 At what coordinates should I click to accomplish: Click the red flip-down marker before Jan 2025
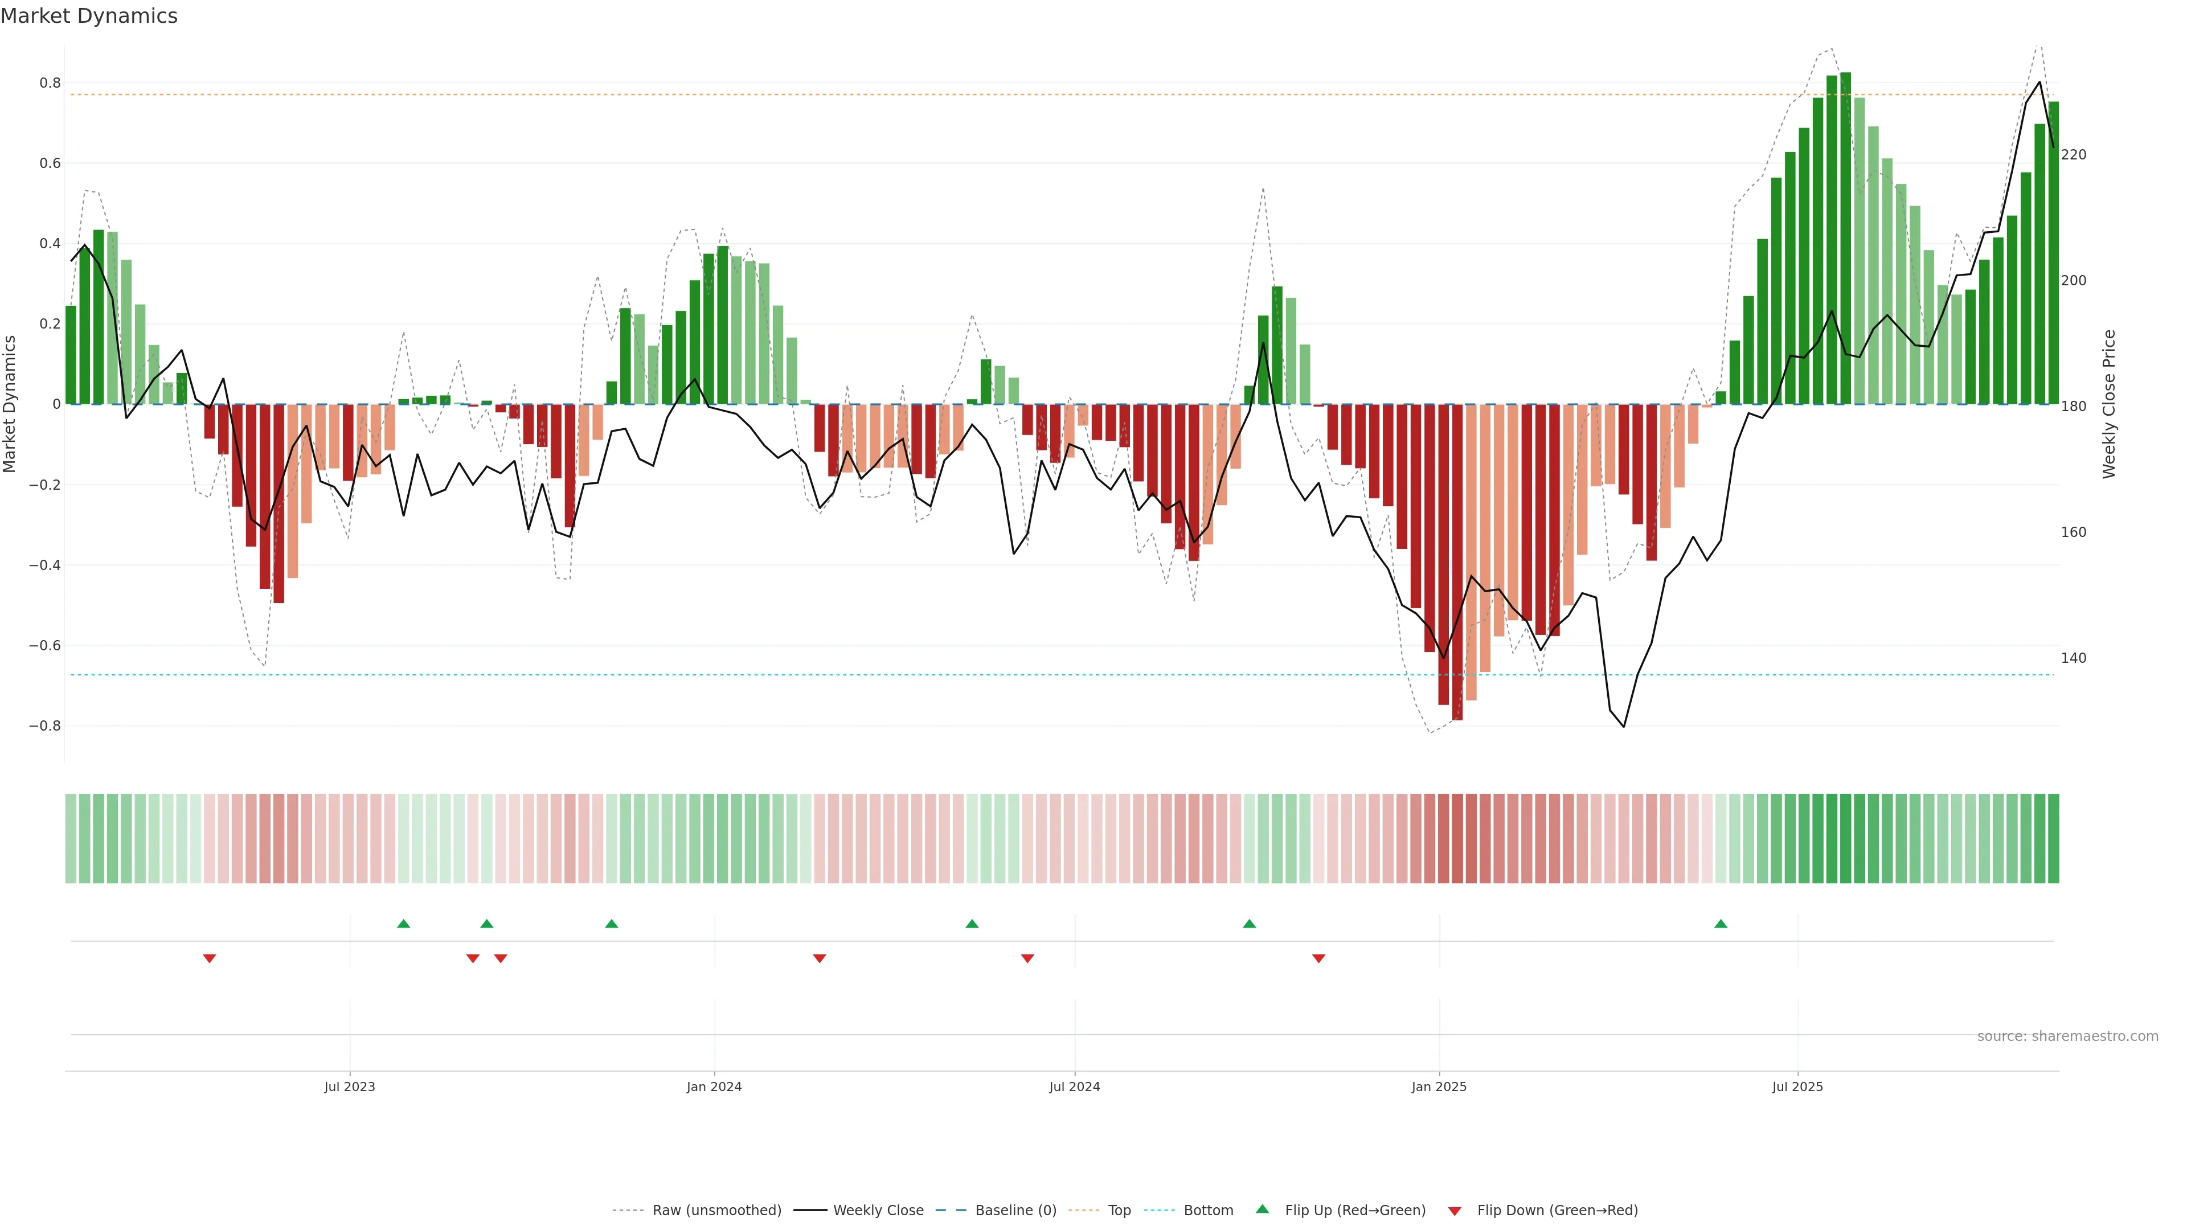click(1318, 958)
